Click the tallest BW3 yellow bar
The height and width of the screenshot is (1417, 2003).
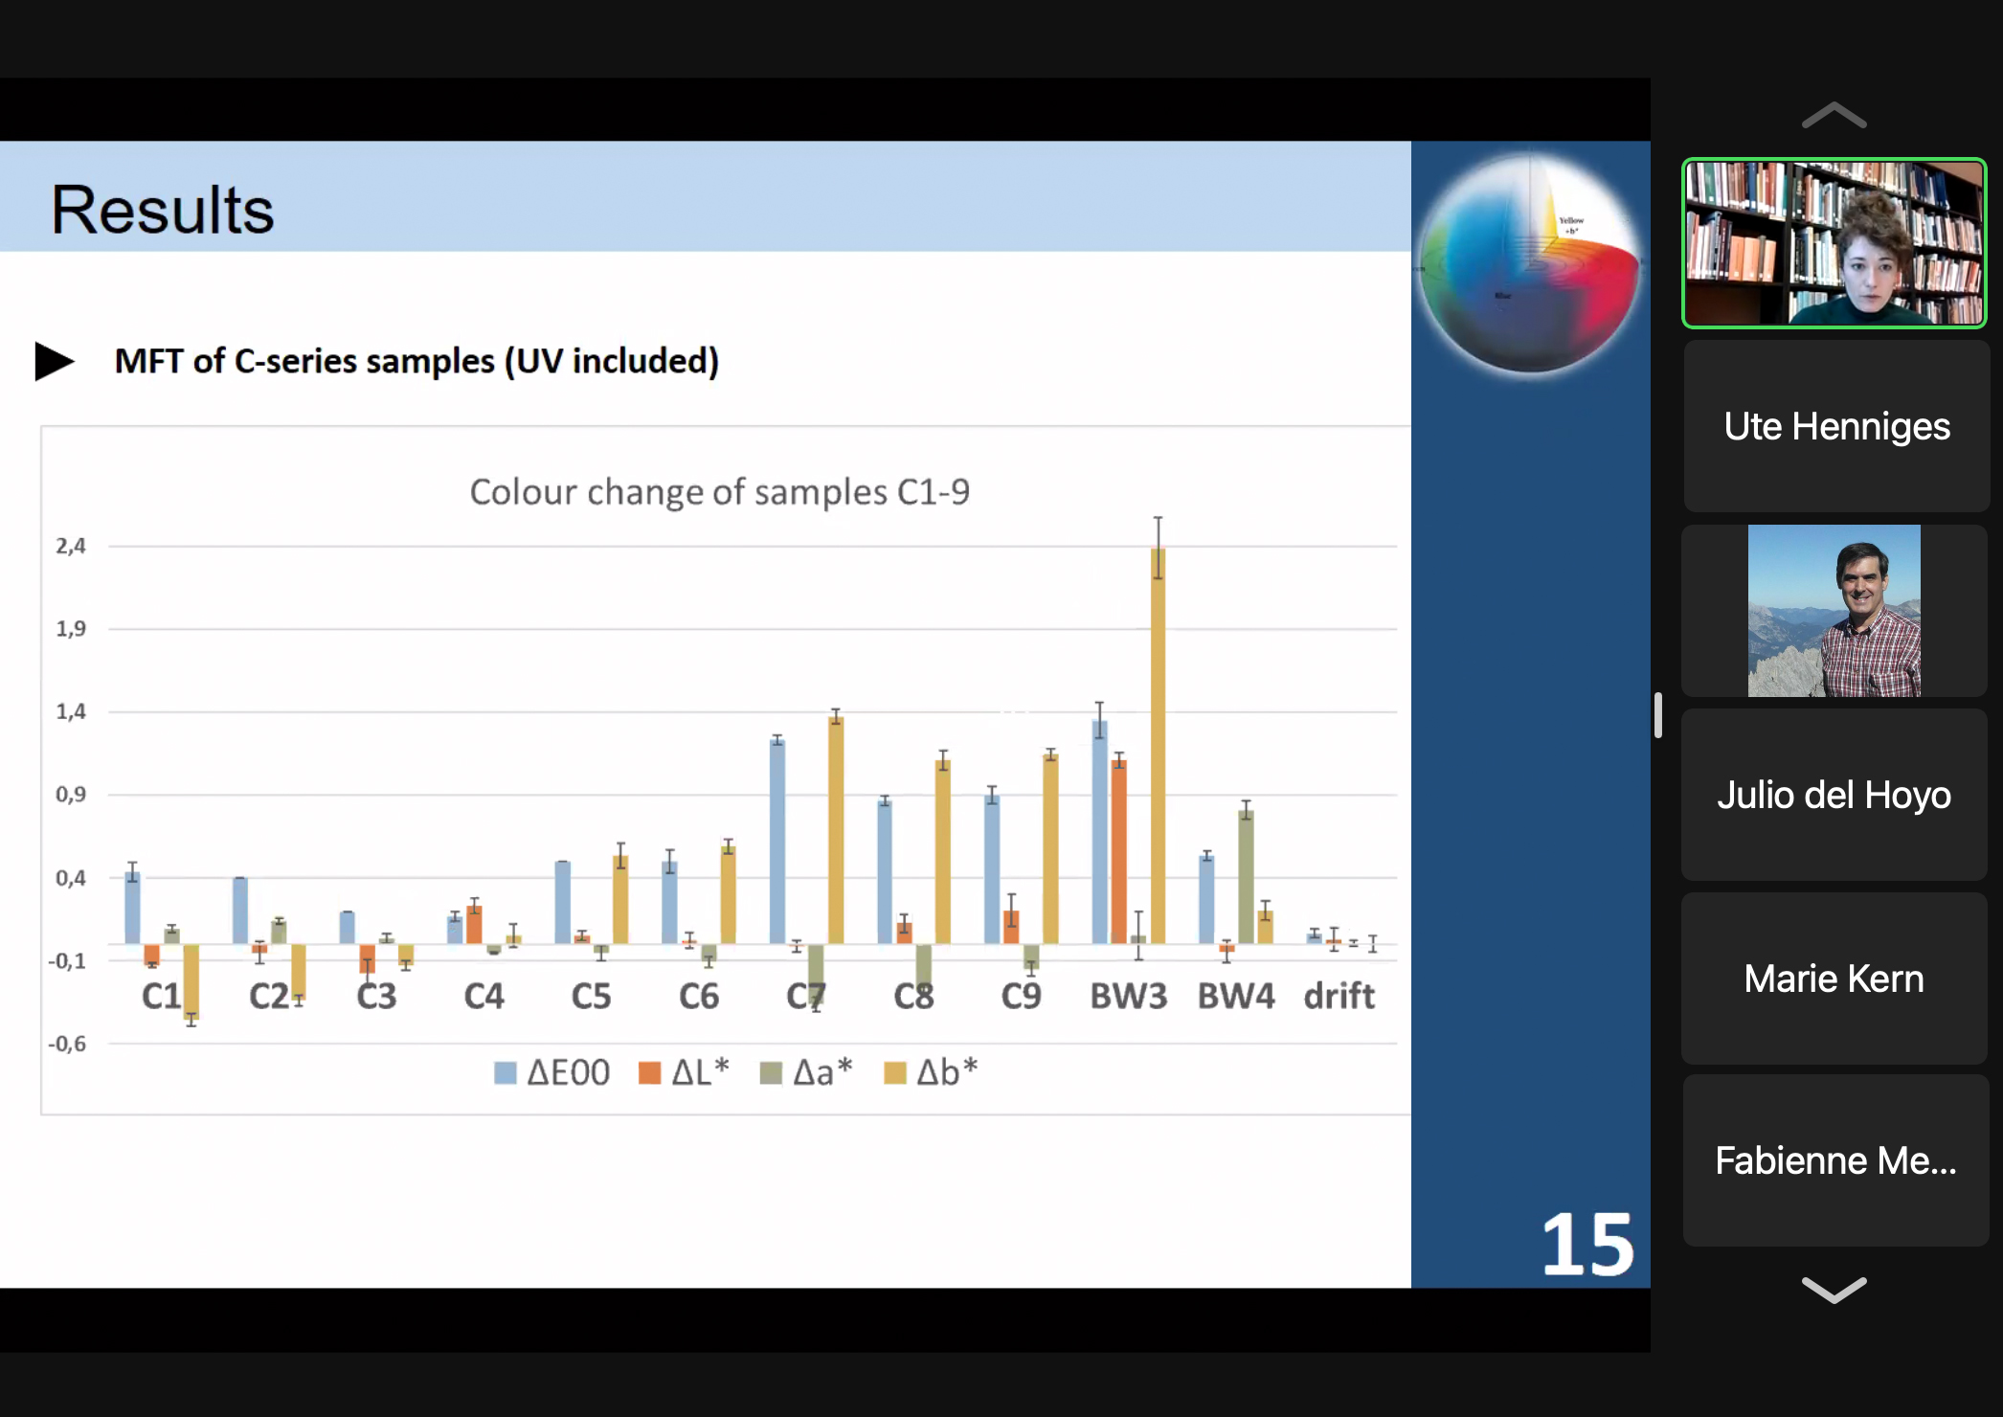[1158, 747]
